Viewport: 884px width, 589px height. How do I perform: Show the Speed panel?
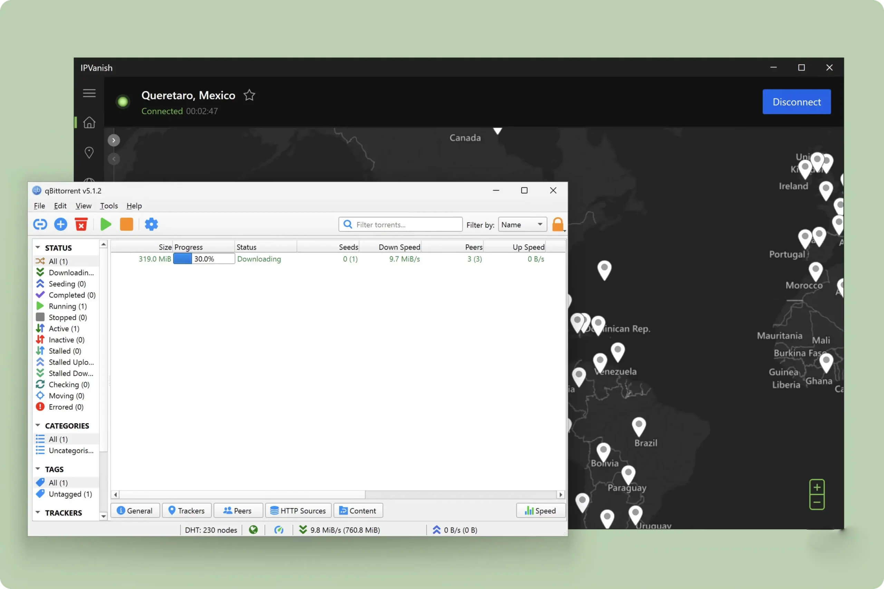coord(540,510)
